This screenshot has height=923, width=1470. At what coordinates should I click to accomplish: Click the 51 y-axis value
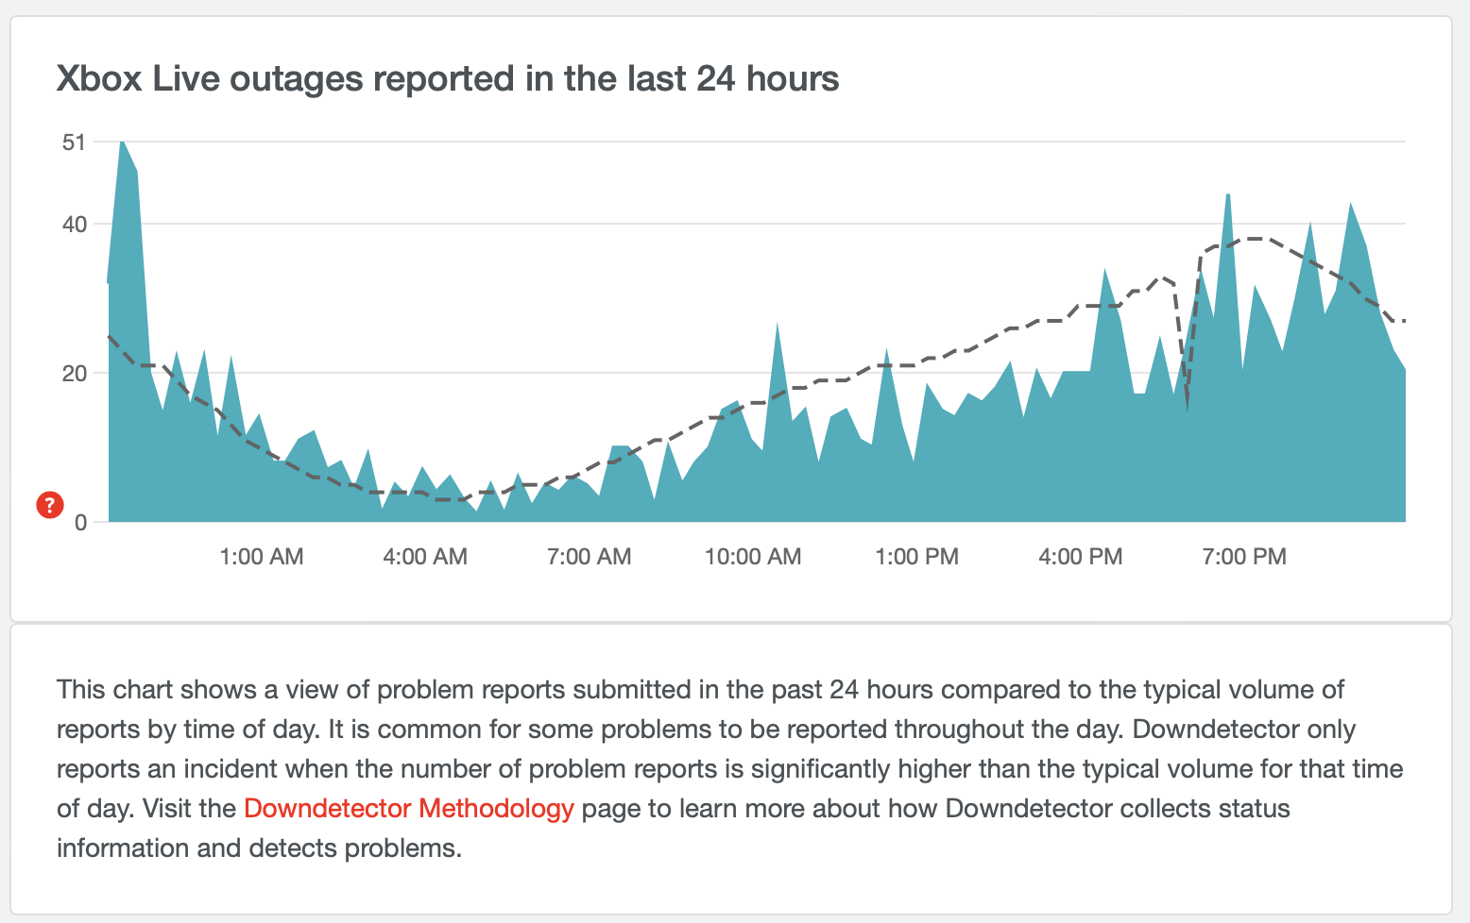(74, 143)
